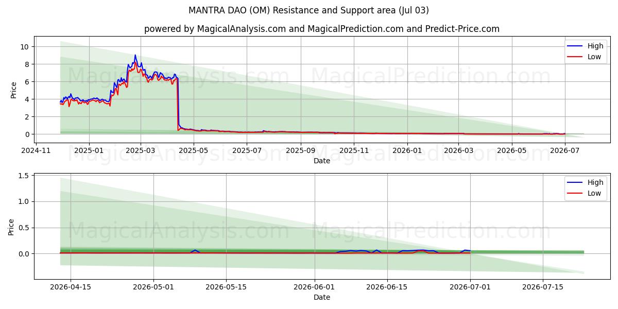Click the '2025-01' x-axis label
This screenshot has width=618, height=309.
click(x=89, y=151)
